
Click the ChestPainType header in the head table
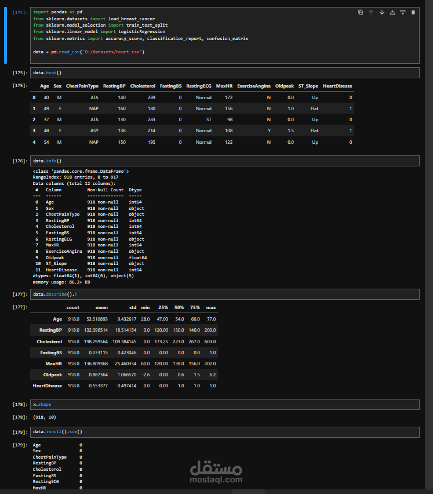[x=82, y=86]
